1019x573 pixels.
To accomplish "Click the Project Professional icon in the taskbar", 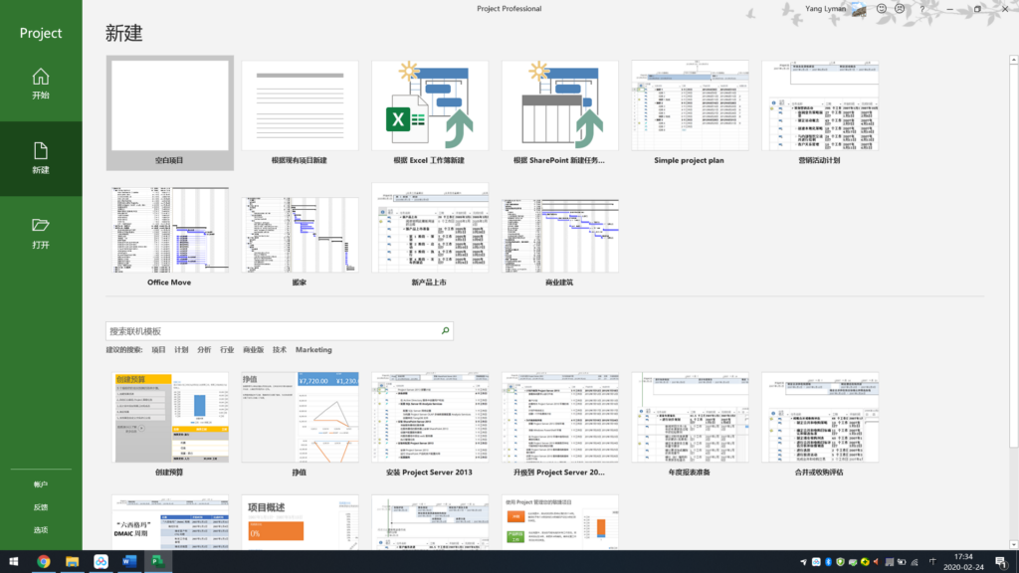I will point(159,562).
